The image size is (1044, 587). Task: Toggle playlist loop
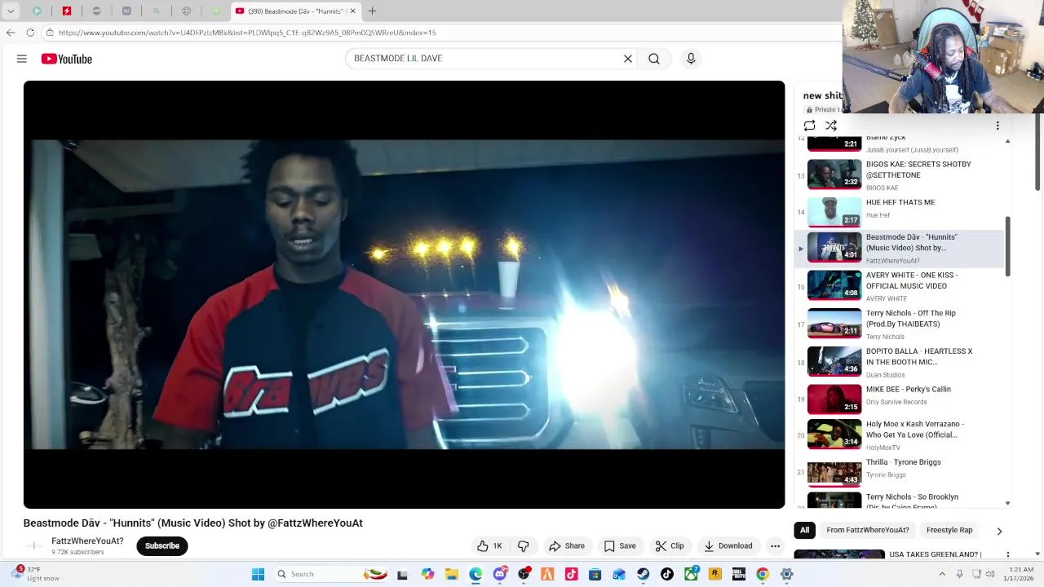point(809,126)
